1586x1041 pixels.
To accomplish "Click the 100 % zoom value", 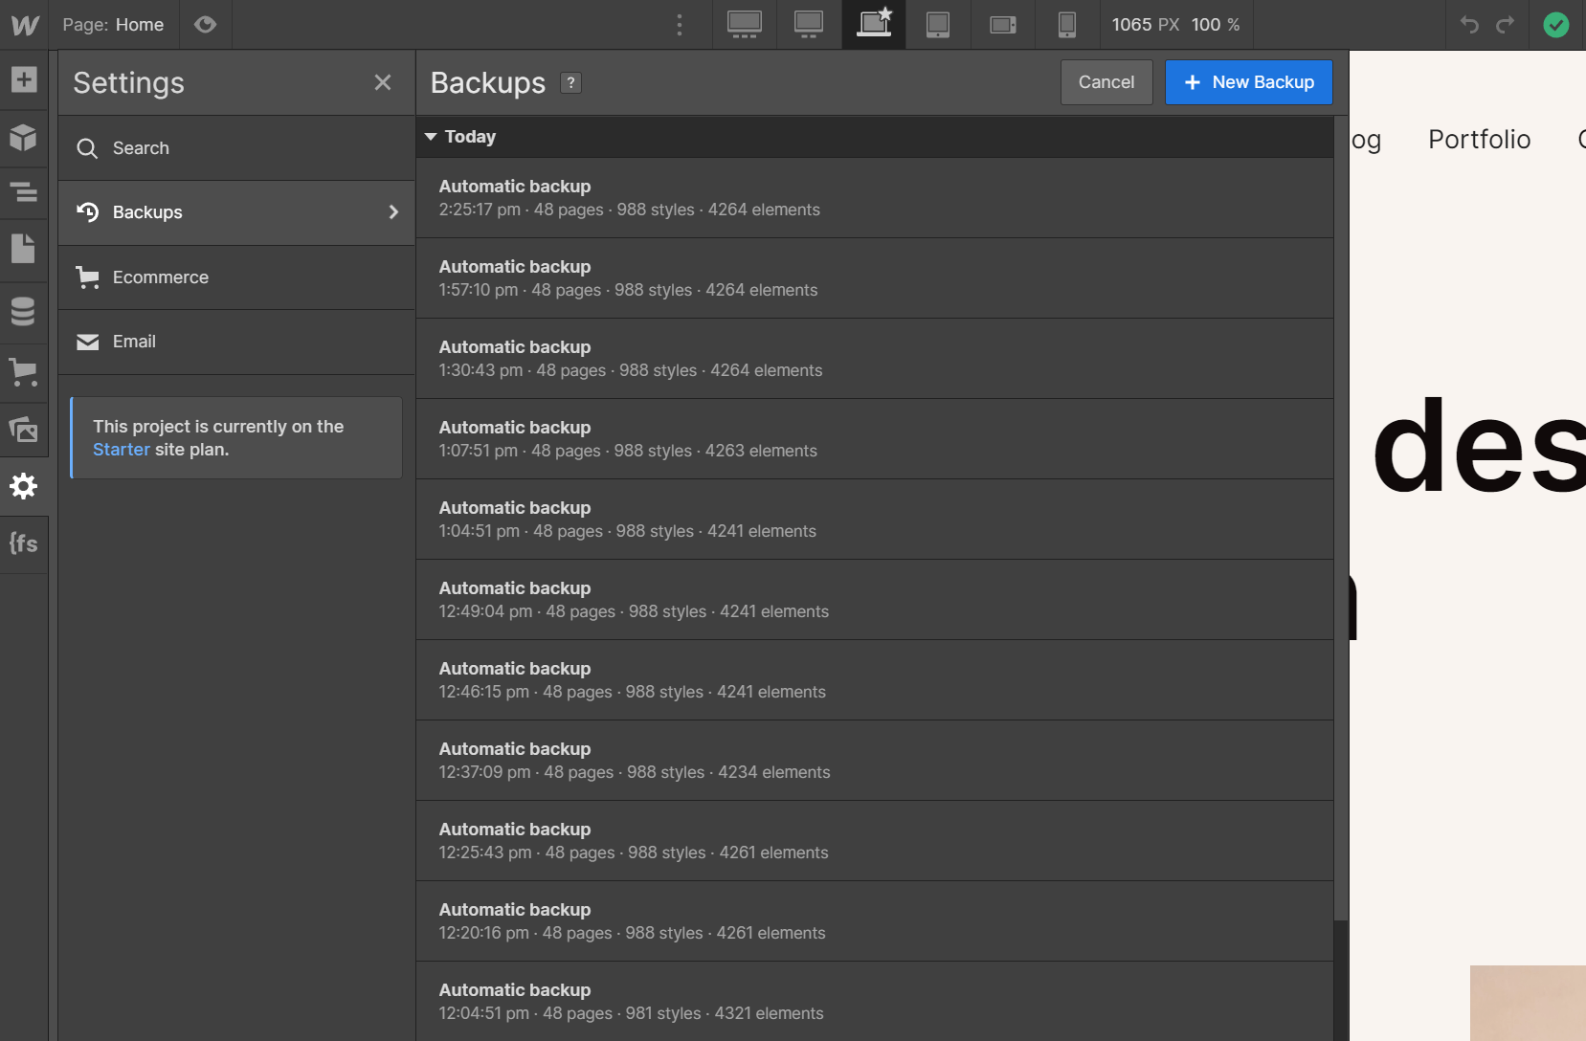I will [1216, 25].
